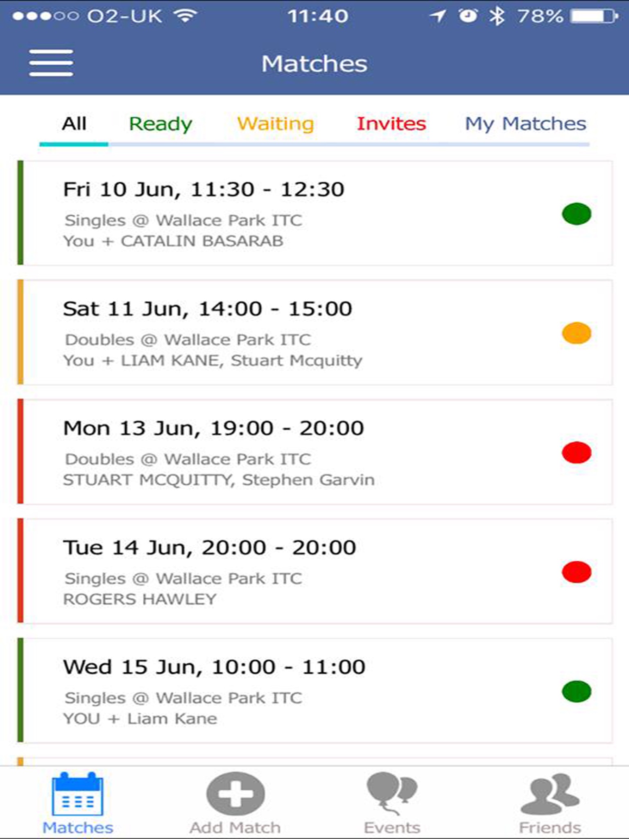
Task: Tap the Matches calendar icon
Action: coord(77,794)
